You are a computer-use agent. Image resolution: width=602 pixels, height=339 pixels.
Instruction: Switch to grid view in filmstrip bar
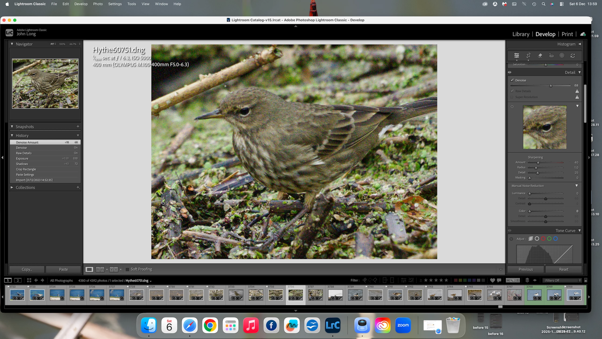[x=29, y=280]
